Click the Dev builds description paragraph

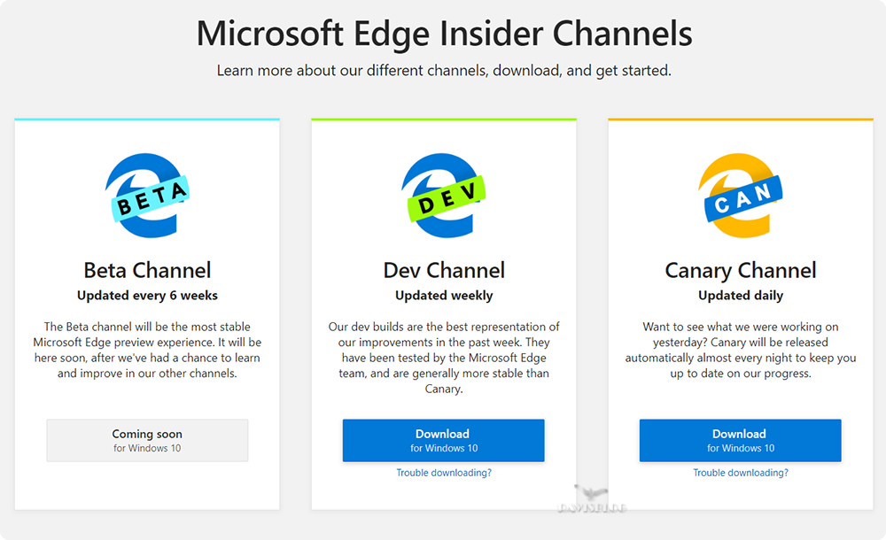coord(444,358)
